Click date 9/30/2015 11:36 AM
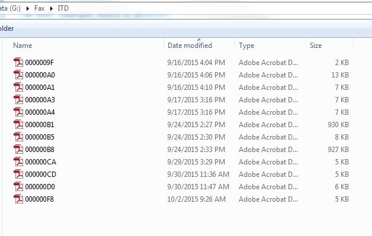This screenshot has width=372, height=236. 198,174
